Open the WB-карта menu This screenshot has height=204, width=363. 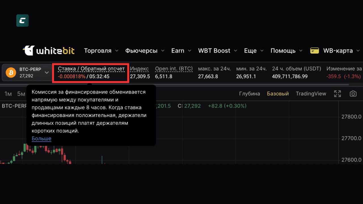point(338,51)
